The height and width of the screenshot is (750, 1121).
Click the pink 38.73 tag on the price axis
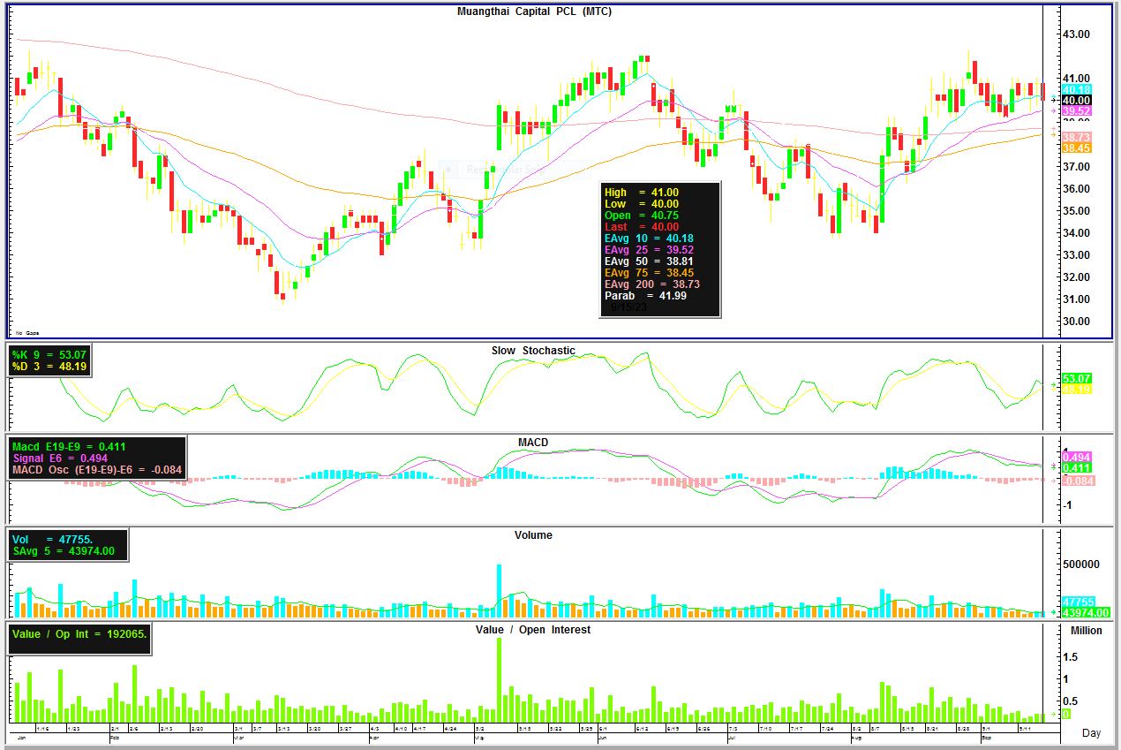[1077, 138]
